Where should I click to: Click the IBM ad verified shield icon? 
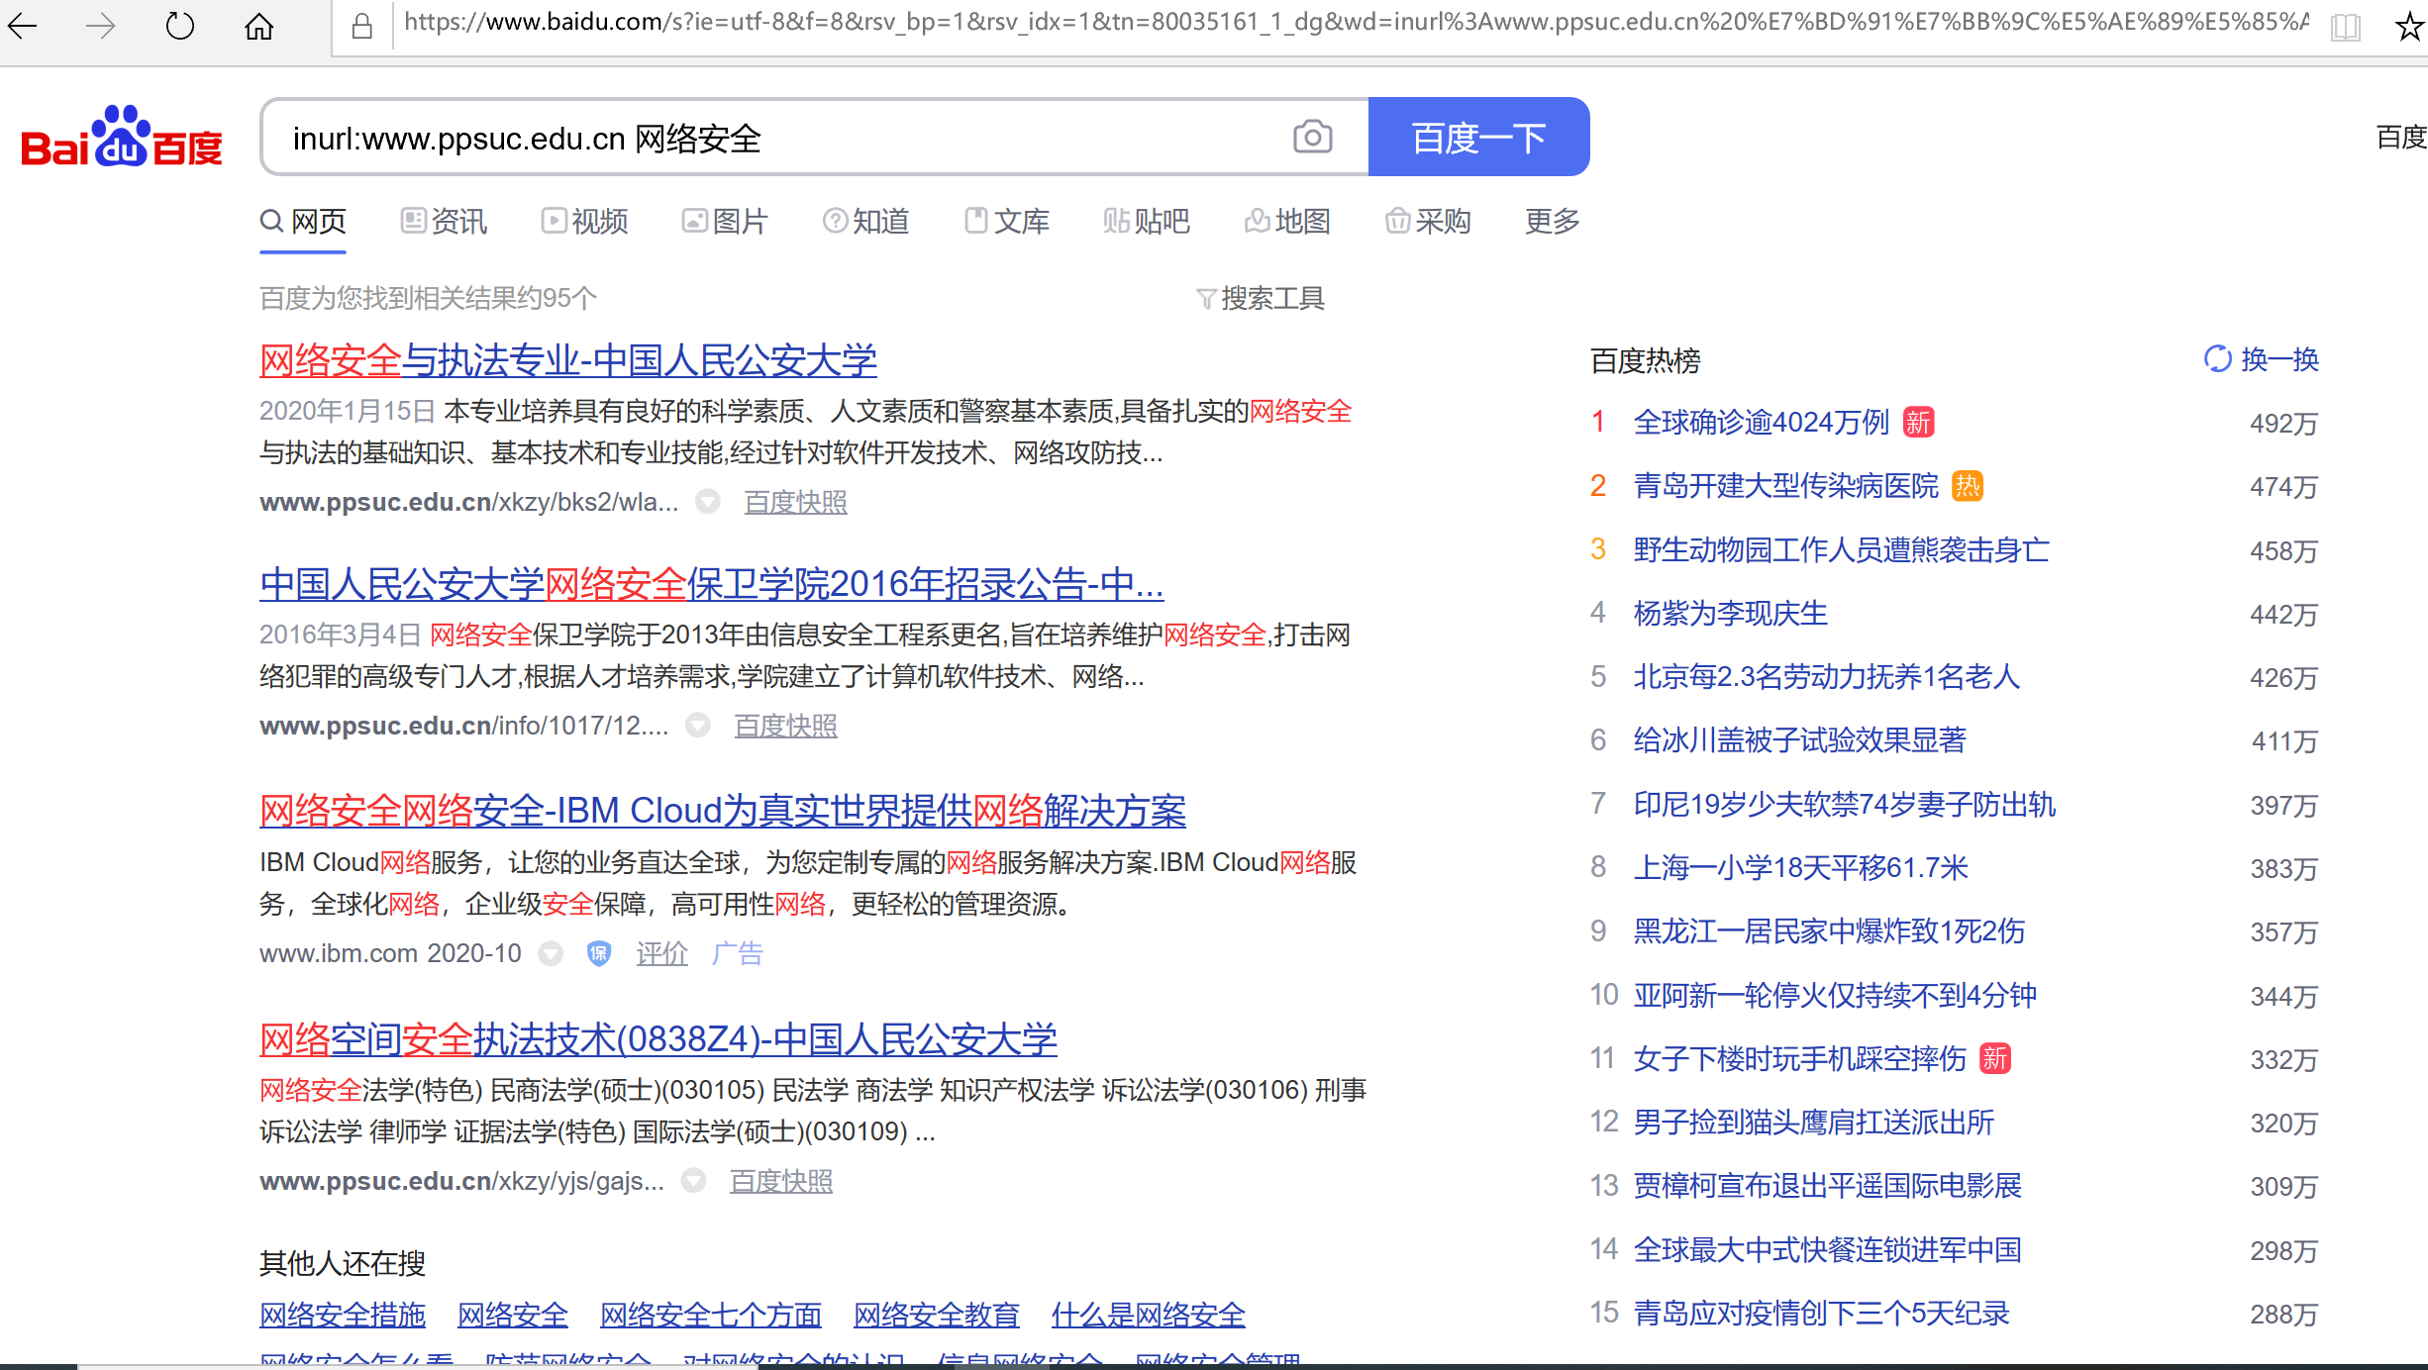click(x=598, y=953)
